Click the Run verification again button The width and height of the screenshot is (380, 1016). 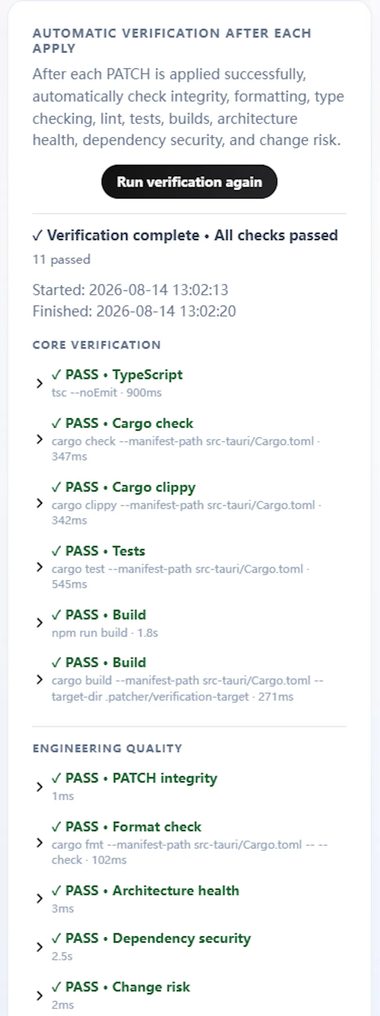tap(189, 182)
